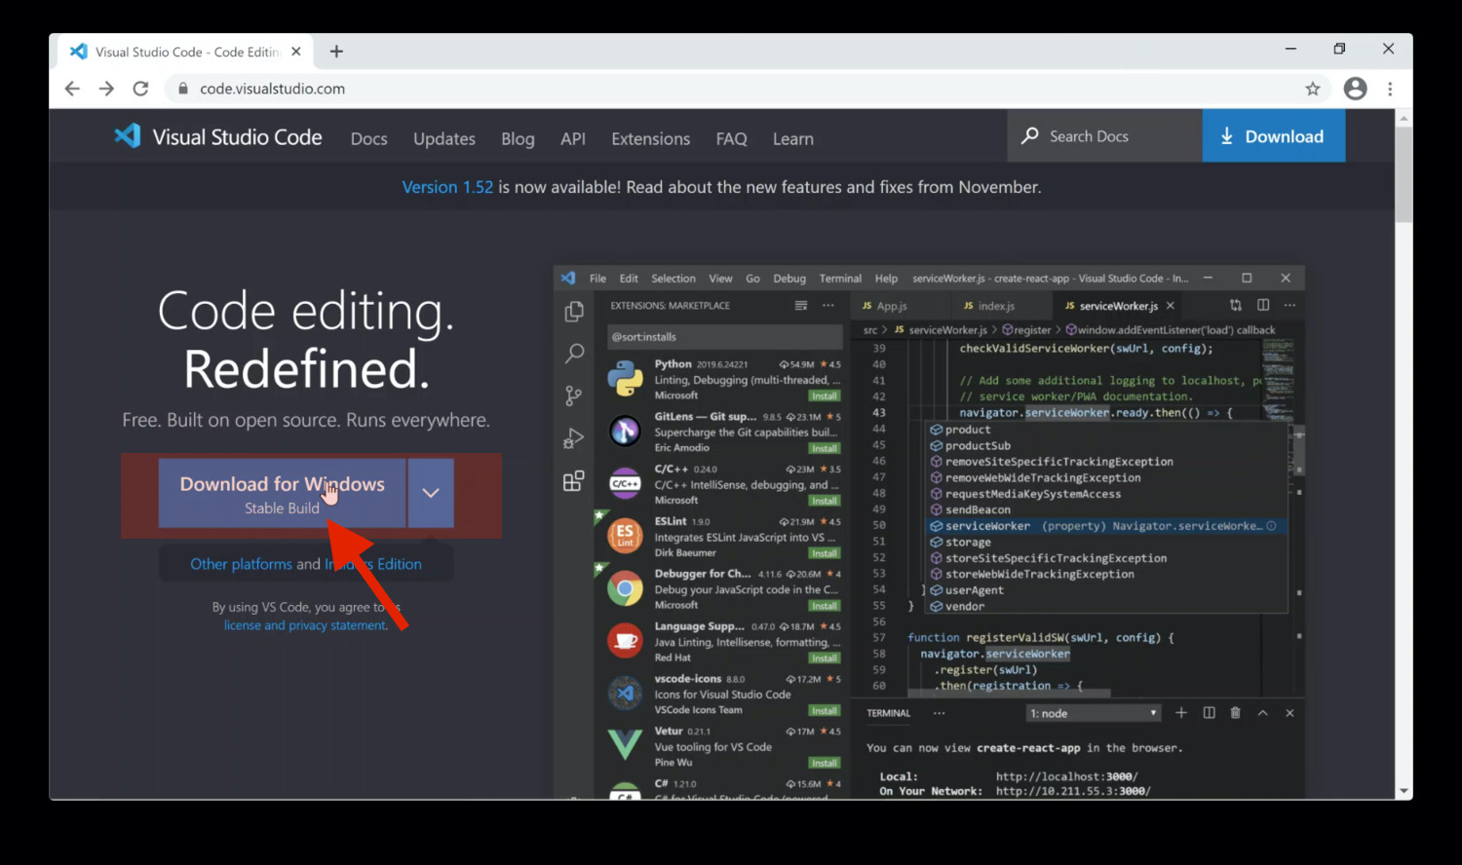This screenshot has width=1462, height=865.
Task: Click the Debugger for Chrome extension icon
Action: [625, 588]
